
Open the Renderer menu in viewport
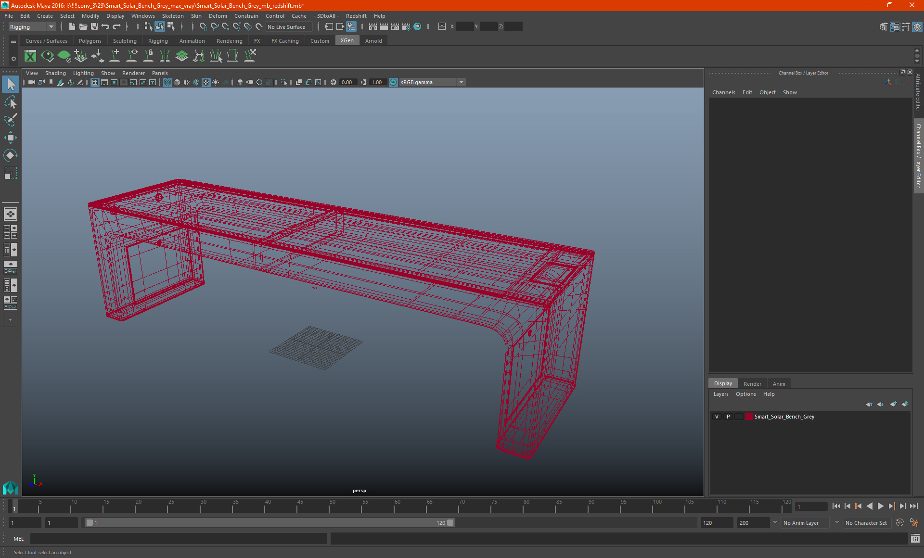(133, 73)
